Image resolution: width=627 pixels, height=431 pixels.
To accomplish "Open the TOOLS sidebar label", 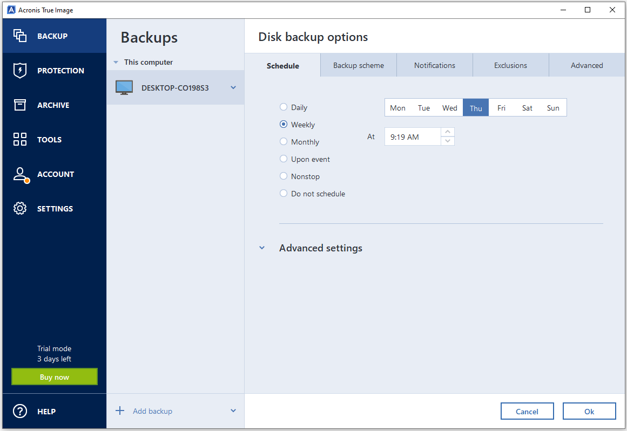I will pyautogui.click(x=49, y=140).
